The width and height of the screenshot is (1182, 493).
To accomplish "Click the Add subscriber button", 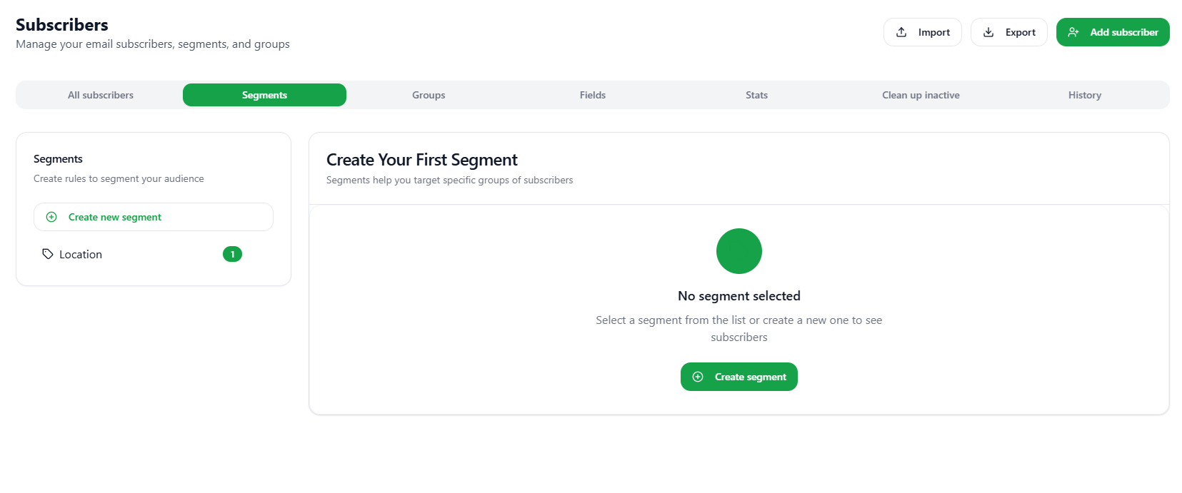I will [x=1113, y=32].
